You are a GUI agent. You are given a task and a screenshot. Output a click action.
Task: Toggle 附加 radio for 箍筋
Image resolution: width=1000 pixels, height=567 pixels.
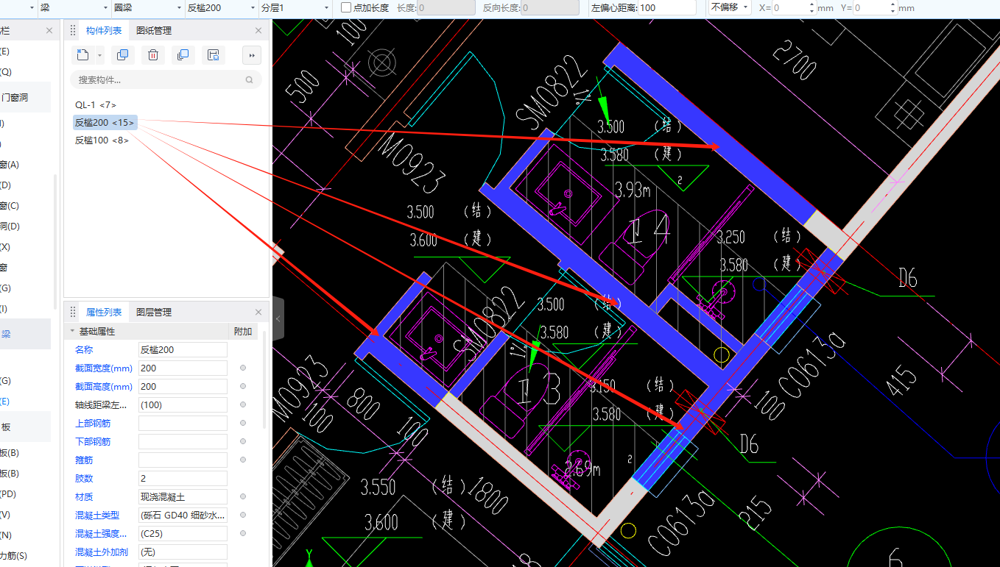tap(243, 460)
